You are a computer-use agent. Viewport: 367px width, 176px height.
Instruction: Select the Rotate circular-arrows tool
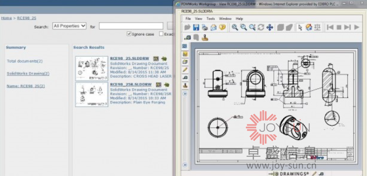coord(261,27)
